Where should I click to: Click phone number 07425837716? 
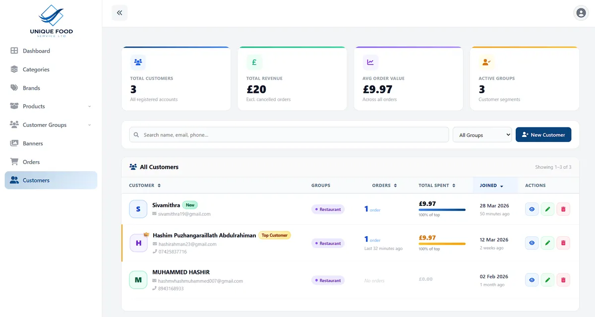click(173, 252)
